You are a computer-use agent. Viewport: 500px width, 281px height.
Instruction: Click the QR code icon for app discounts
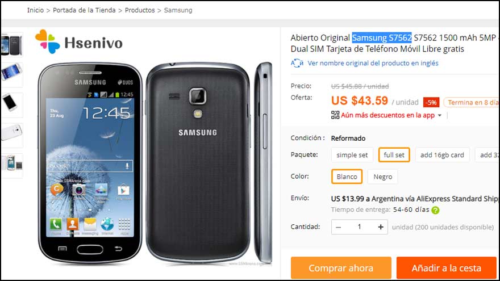pyautogui.click(x=335, y=115)
